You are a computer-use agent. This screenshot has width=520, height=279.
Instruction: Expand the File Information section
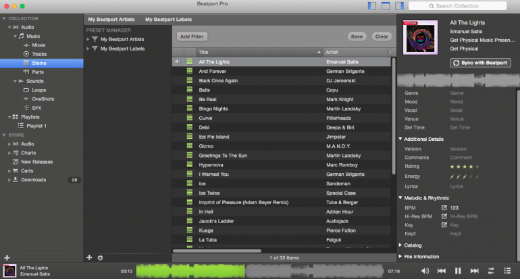(400, 256)
